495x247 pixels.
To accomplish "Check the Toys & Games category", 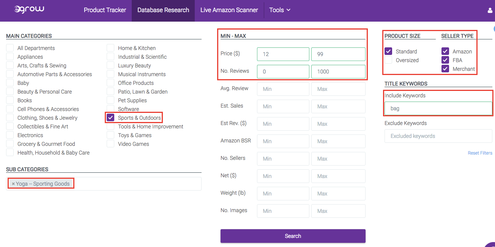I will [x=110, y=135].
